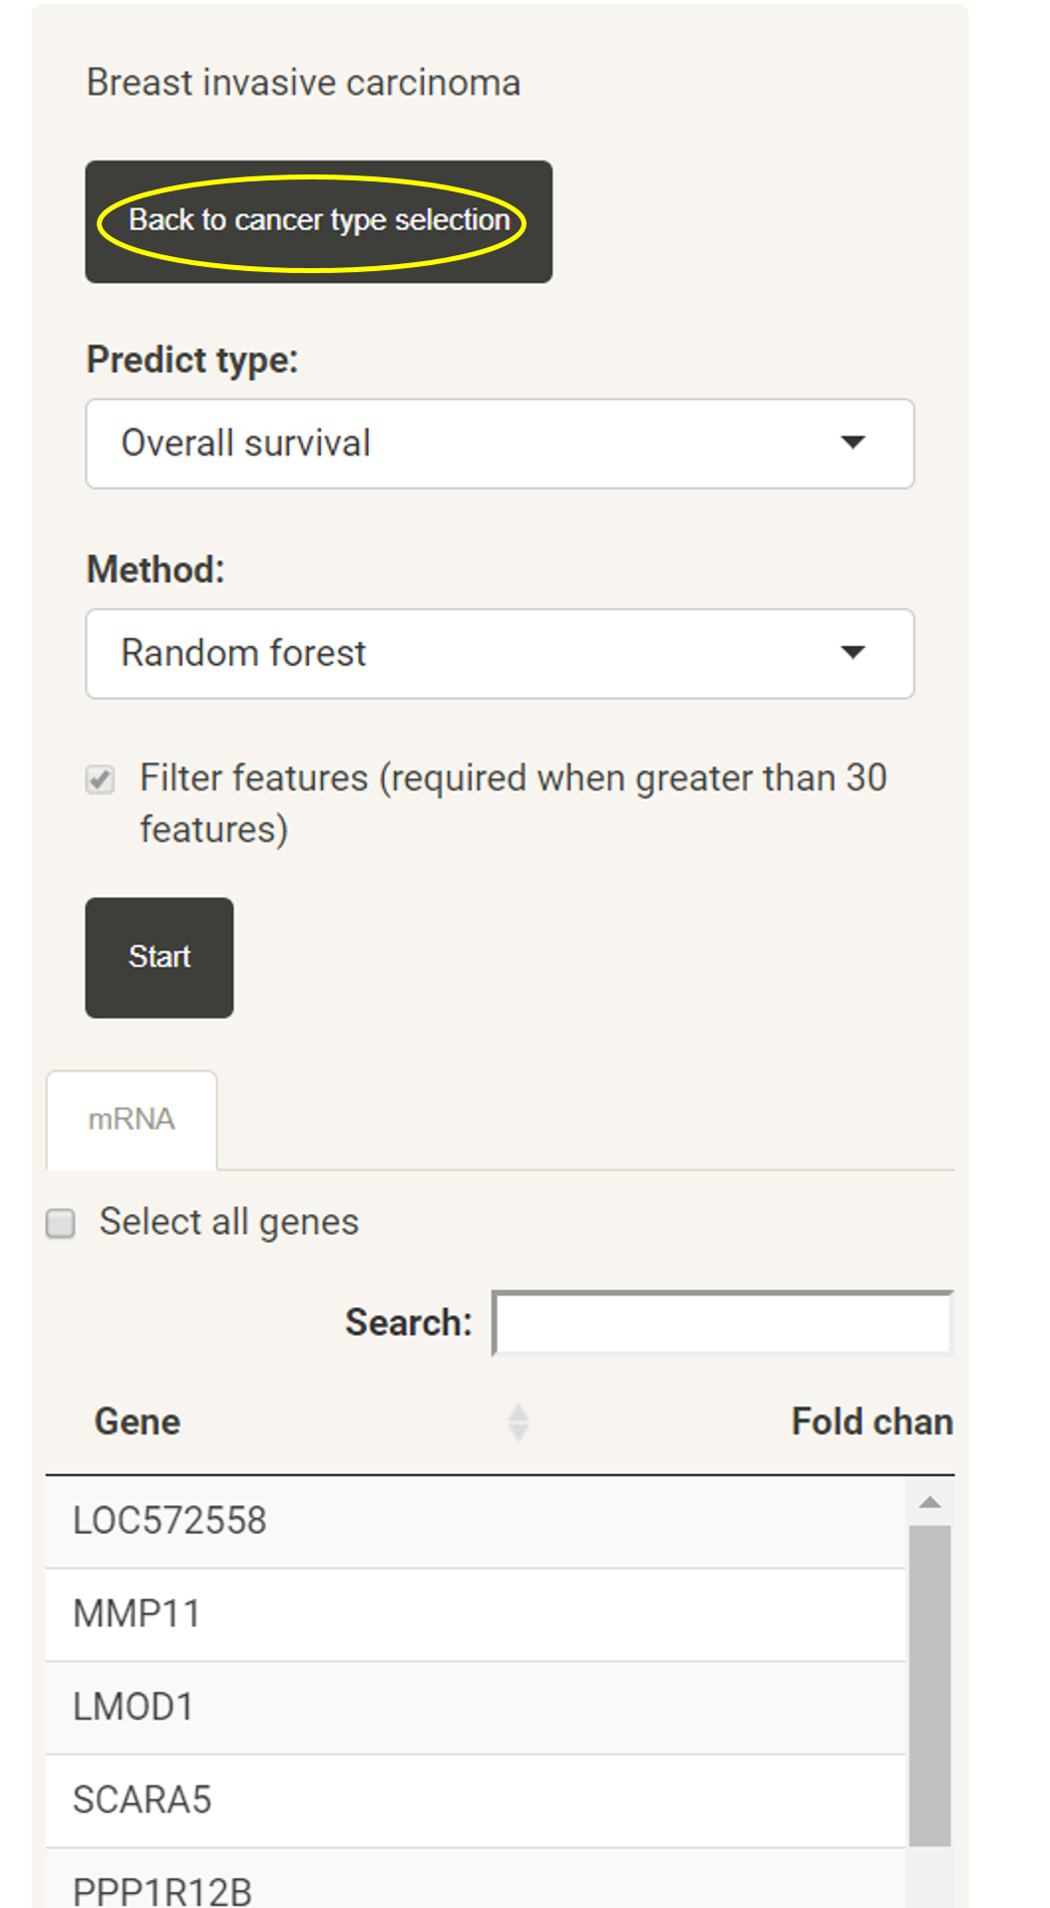1050x1908 pixels.
Task: Enable the Select all genes checkbox
Action: (61, 1223)
